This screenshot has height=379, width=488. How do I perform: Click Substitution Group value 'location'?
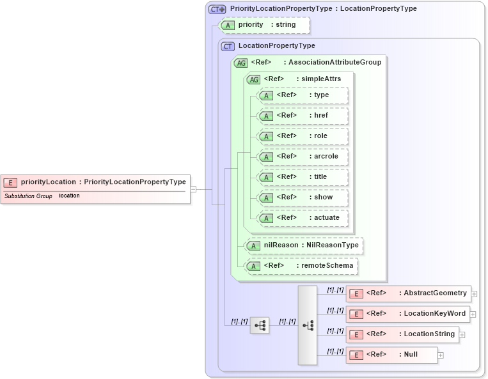pos(69,196)
